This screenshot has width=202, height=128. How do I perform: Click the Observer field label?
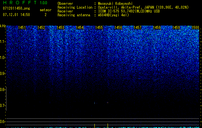tap(65, 4)
